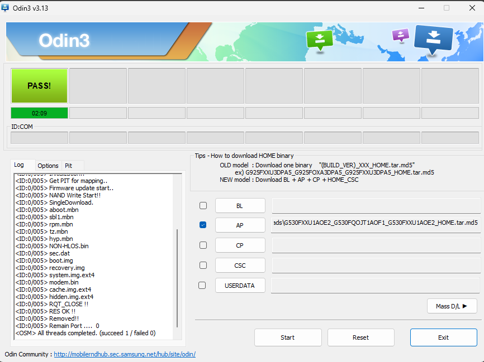Select the 'modem.bin' log line

(x=47, y=282)
